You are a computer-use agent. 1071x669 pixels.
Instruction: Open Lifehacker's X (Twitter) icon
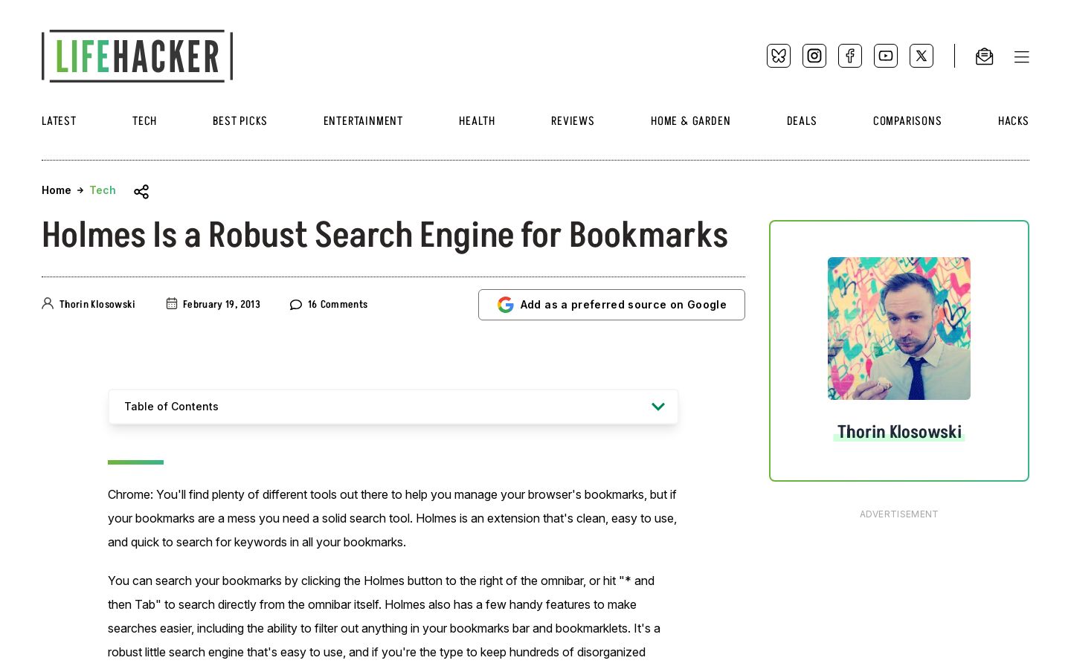922,56
